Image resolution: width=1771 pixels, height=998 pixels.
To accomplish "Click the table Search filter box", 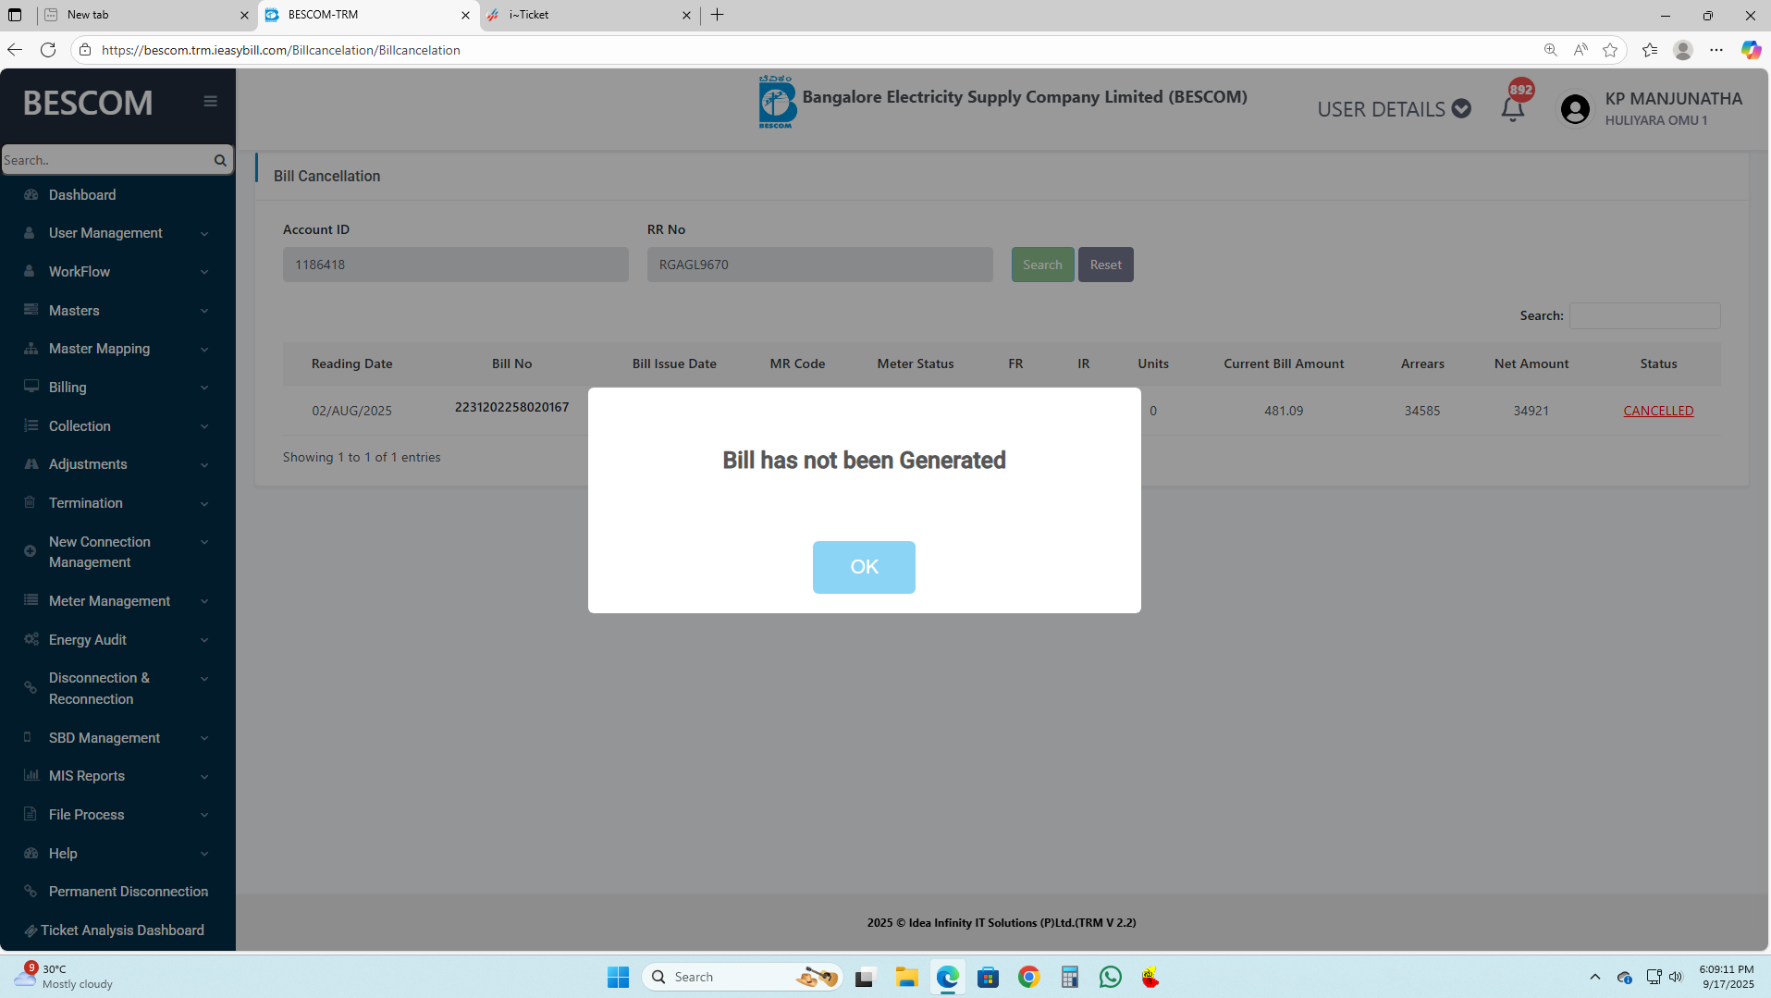I will coord(1645,315).
